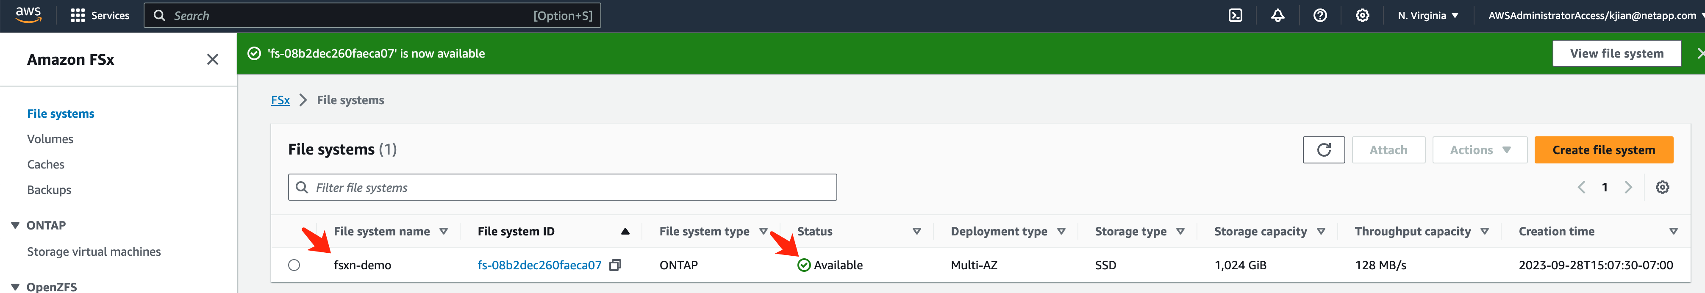Open AWS CloudShell terminal icon
Image resolution: width=1705 pixels, height=293 pixels.
pos(1235,15)
